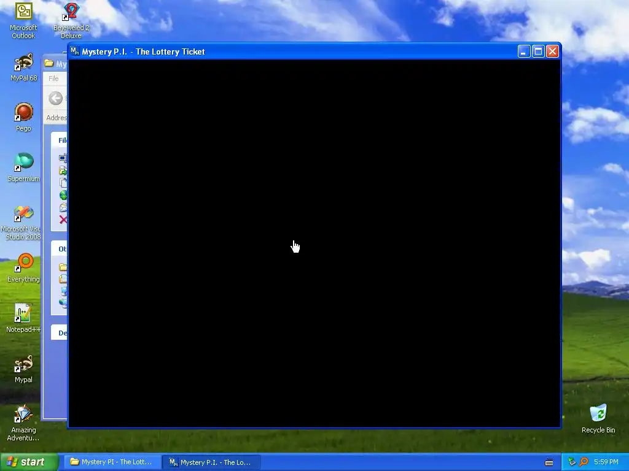This screenshot has width=629, height=471.
Task: Select the MyPal 68 desktop icon
Action: coord(23,67)
